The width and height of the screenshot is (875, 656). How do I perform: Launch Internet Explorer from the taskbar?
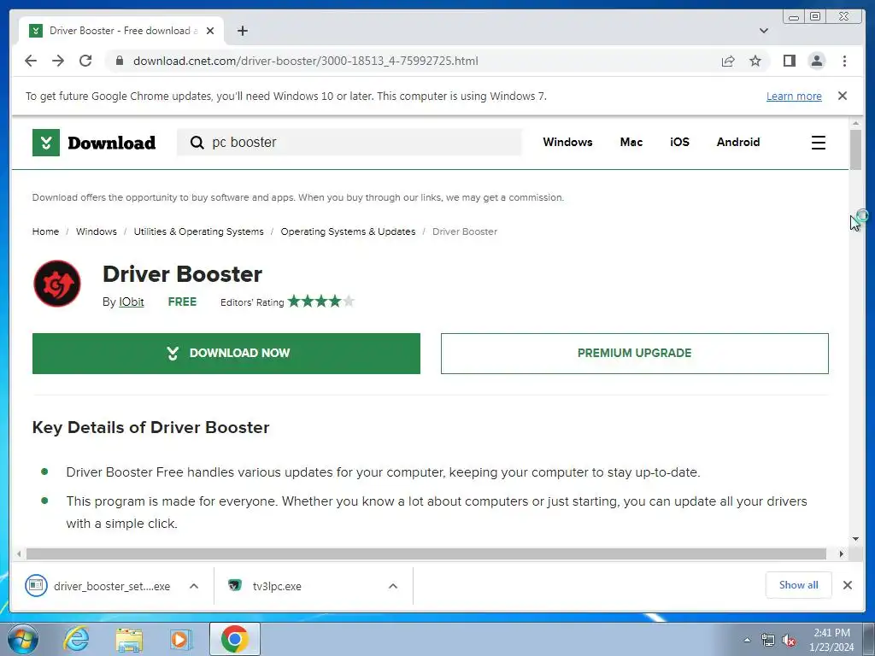click(75, 639)
